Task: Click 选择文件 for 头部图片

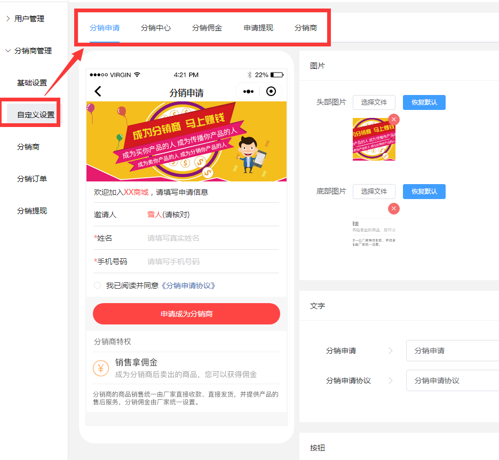Action: pos(374,102)
